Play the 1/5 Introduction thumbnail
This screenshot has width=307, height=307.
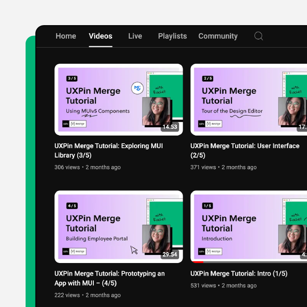click(249, 227)
